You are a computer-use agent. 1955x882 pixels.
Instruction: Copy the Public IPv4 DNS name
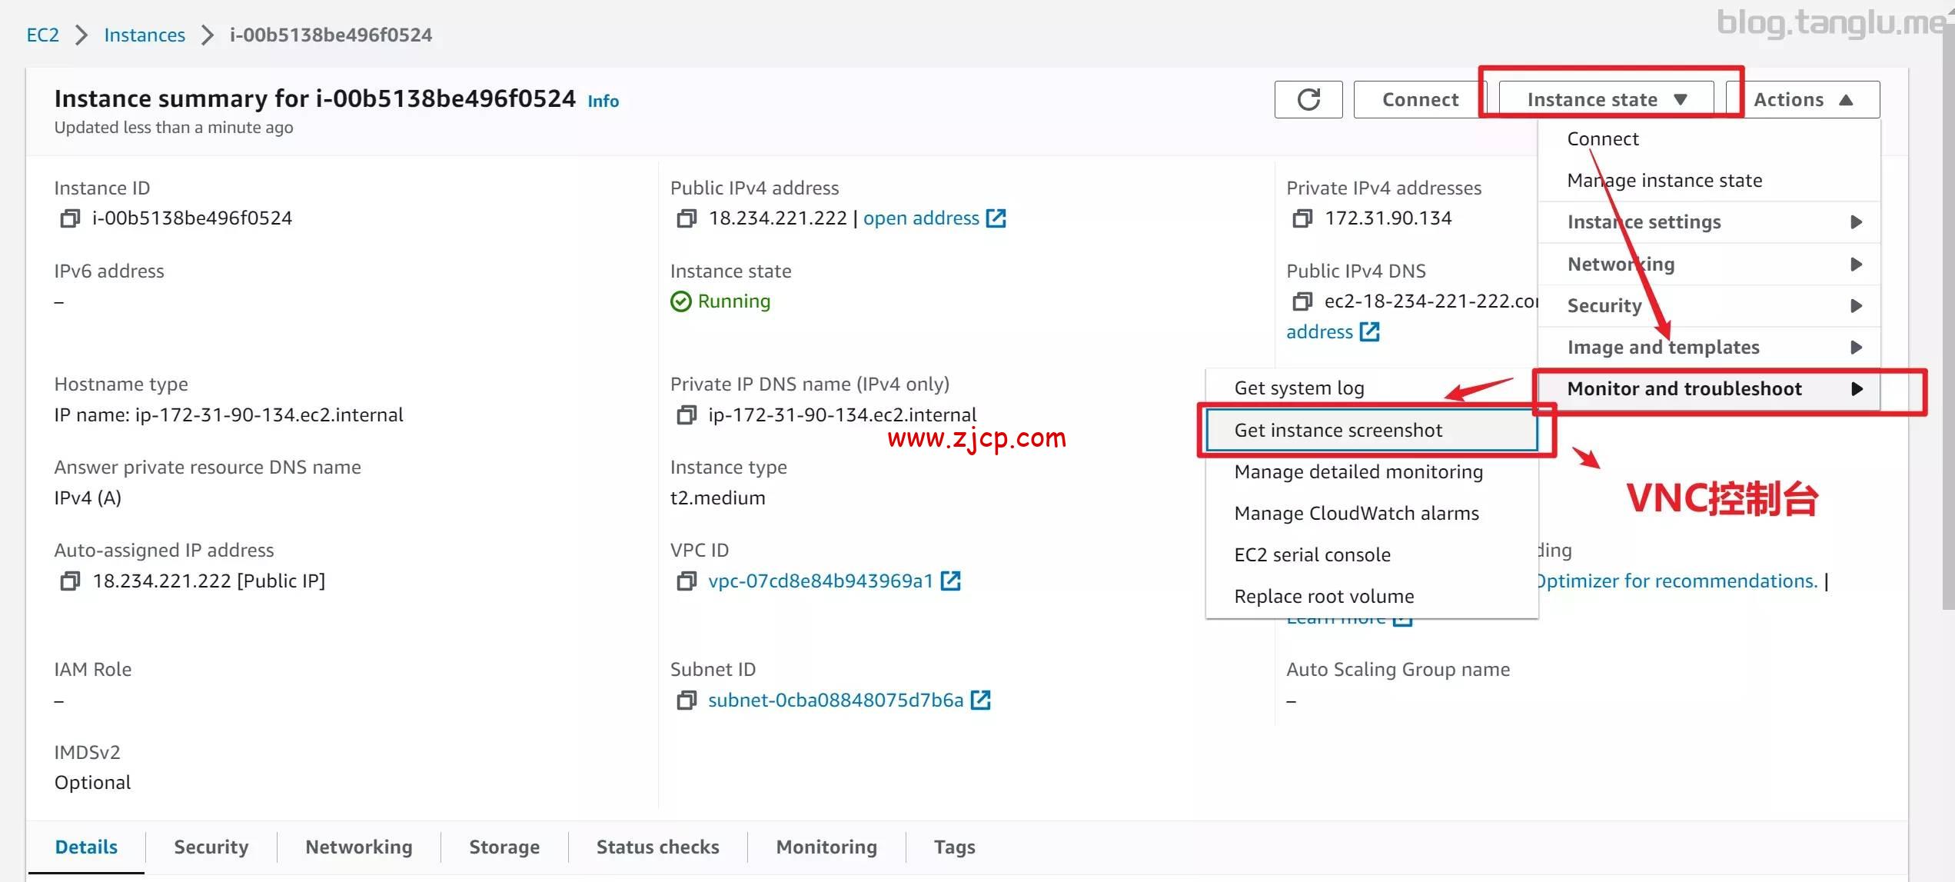[x=1302, y=301]
